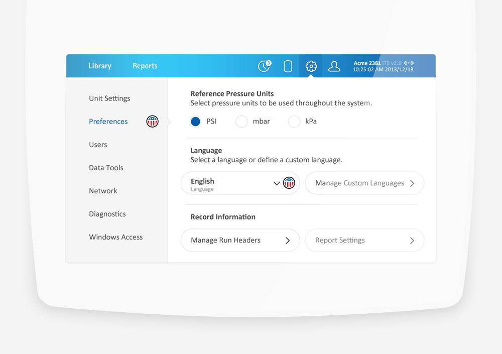Click the flag icon in the English language selector
Screen dimensions: 502x354
click(289, 183)
